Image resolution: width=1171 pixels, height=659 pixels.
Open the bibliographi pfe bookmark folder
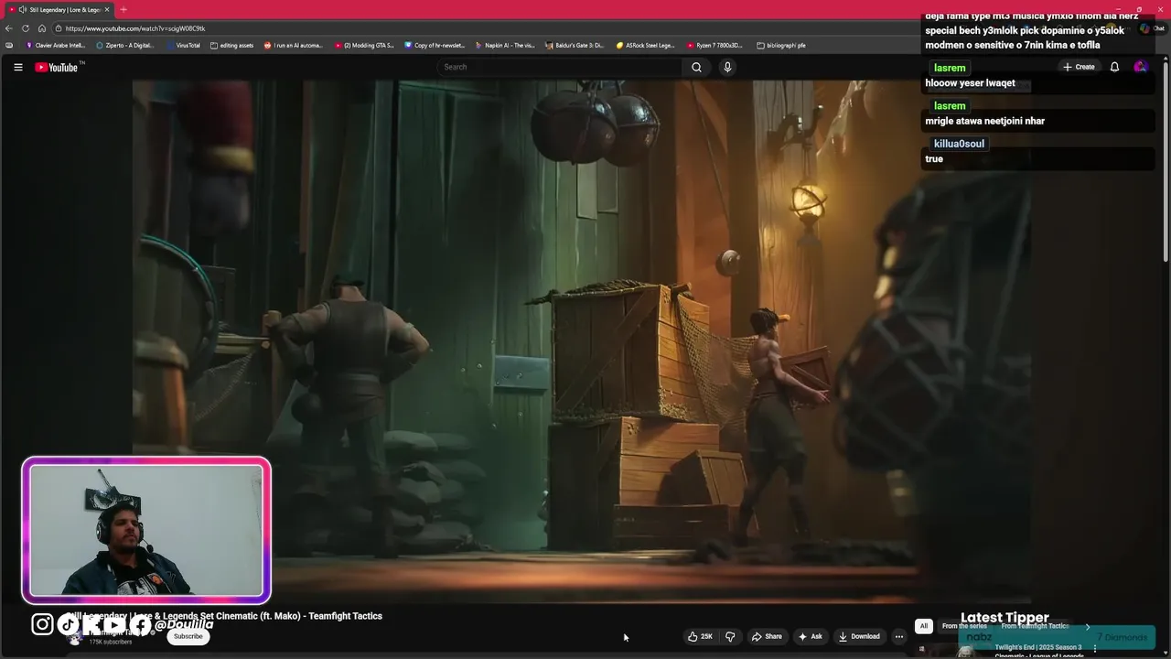pos(781,45)
